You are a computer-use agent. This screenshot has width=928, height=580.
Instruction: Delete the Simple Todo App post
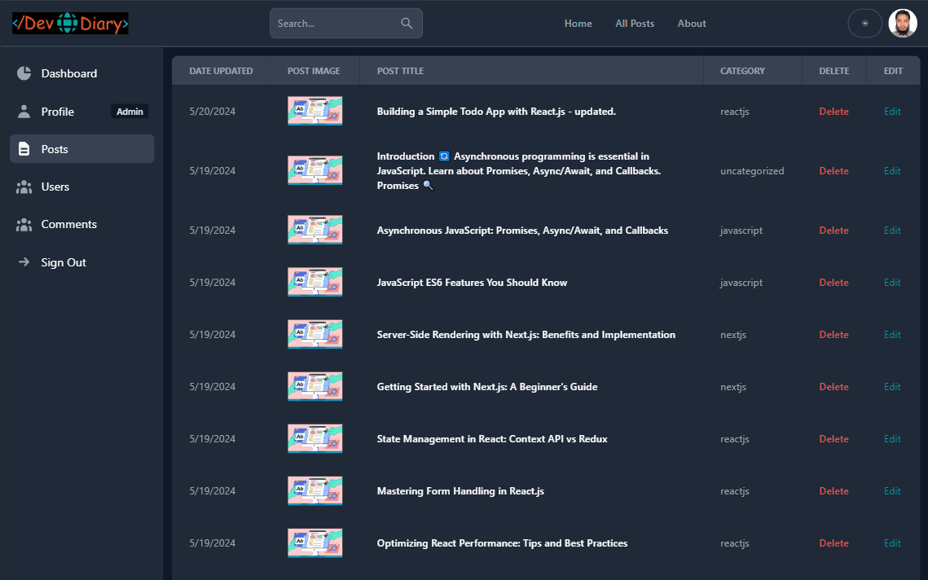pos(833,112)
